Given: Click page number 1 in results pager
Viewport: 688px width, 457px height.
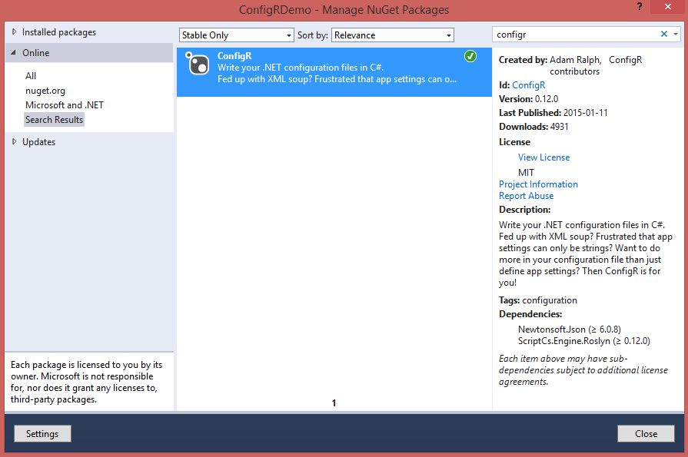Looking at the screenshot, I should pos(334,402).
